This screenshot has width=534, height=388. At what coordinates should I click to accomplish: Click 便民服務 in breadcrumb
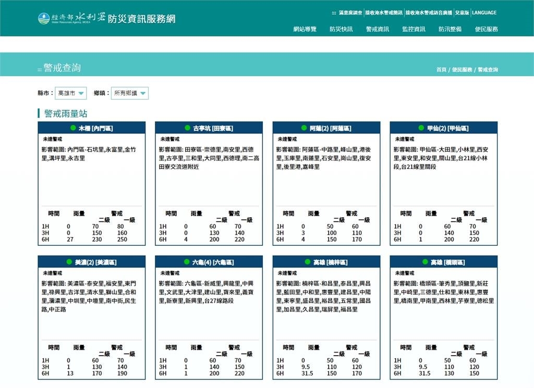tap(462, 70)
